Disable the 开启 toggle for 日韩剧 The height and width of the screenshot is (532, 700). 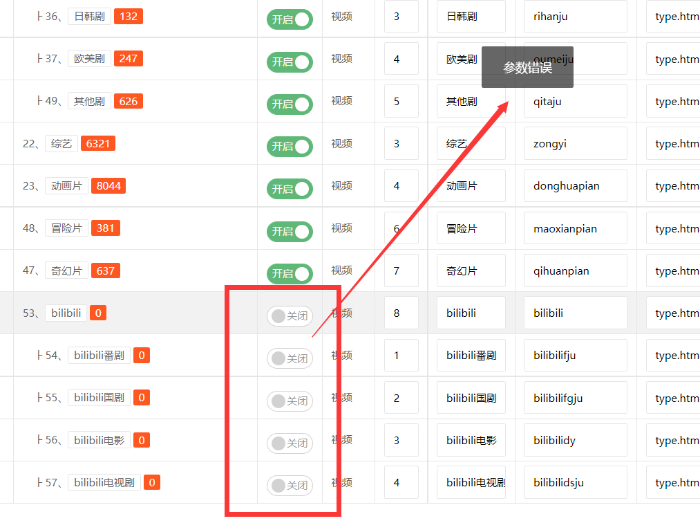(x=290, y=19)
